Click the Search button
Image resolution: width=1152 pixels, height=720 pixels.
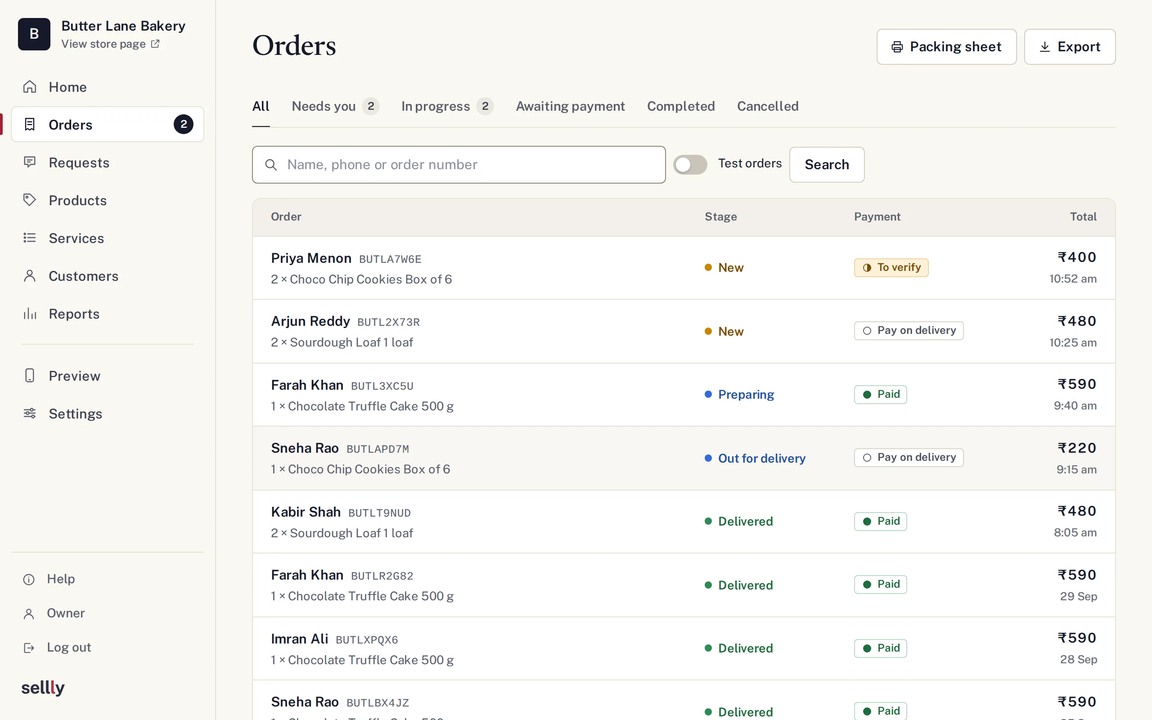(827, 165)
